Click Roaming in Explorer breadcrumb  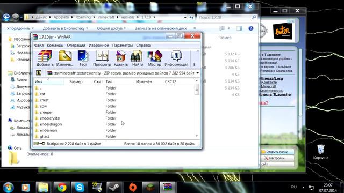[x=83, y=17]
